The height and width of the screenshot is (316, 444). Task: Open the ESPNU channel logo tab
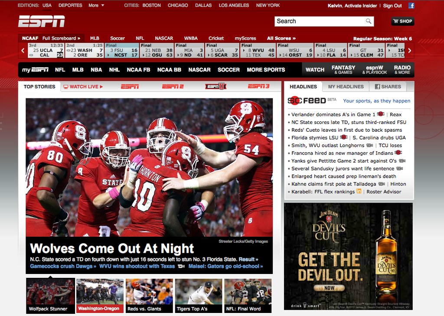click(216, 86)
